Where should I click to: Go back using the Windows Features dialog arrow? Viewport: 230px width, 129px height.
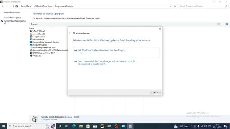click(70, 33)
